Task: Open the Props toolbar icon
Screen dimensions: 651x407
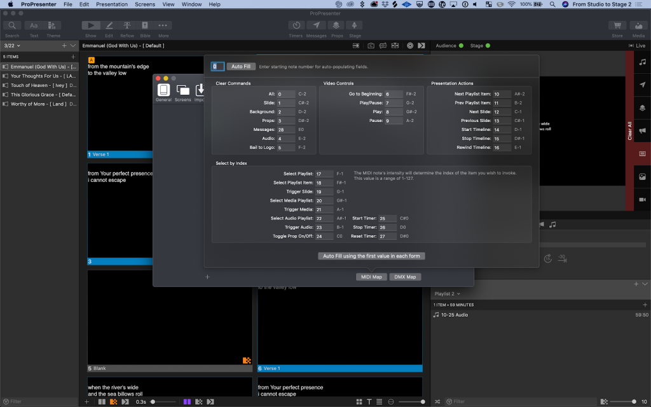Action: click(337, 25)
